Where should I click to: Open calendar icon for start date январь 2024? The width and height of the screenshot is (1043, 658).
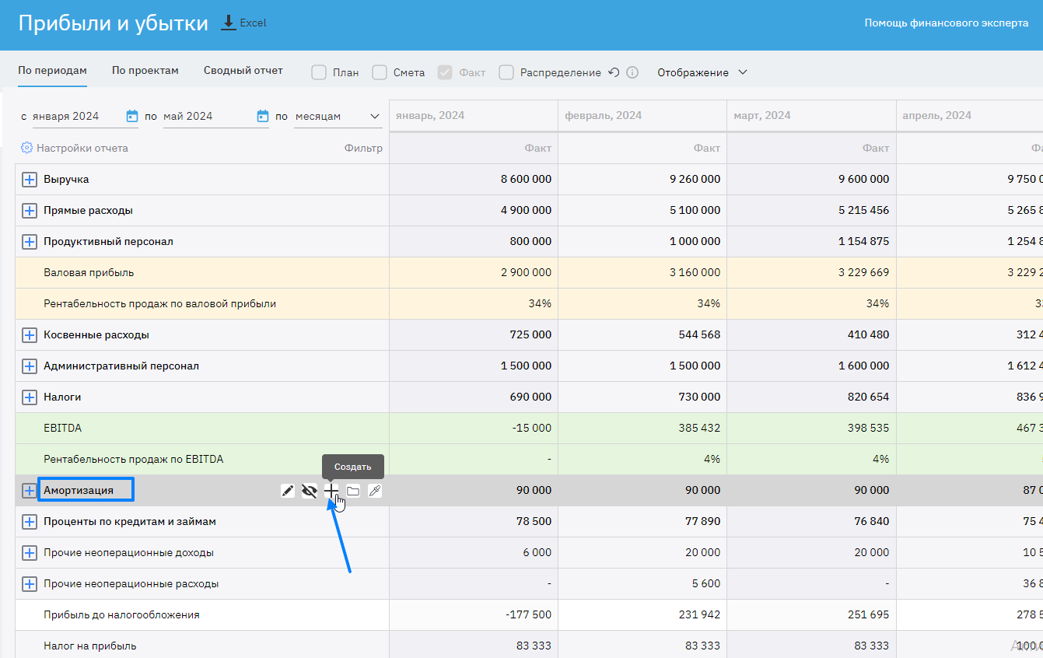(131, 116)
